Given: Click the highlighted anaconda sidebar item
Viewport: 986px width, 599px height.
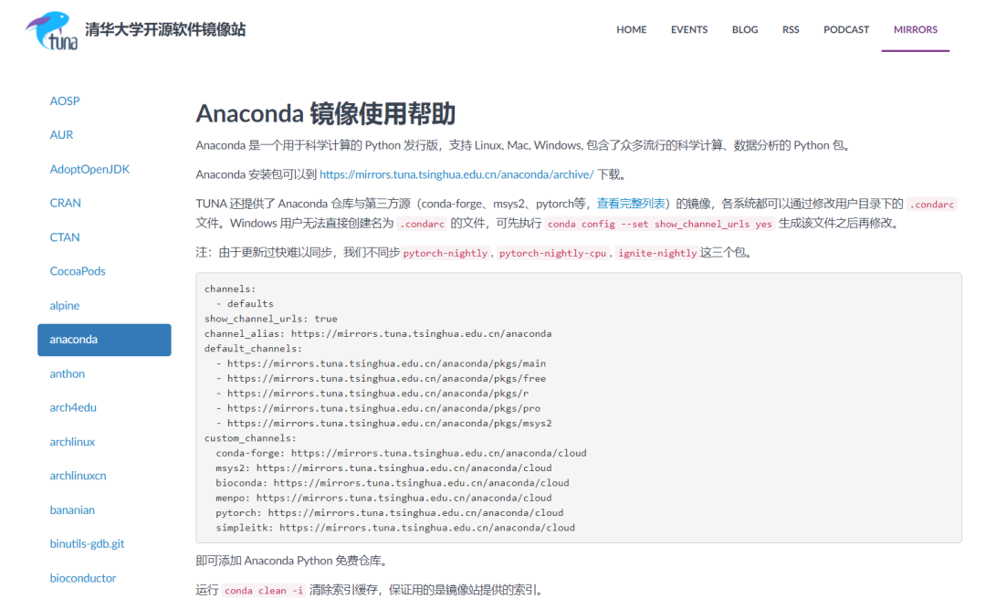Looking at the screenshot, I should click(x=104, y=340).
